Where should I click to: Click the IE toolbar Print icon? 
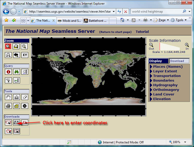click(145, 20)
